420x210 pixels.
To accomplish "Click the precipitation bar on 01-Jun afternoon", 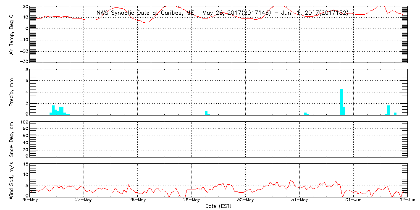I will pyautogui.click(x=388, y=110).
